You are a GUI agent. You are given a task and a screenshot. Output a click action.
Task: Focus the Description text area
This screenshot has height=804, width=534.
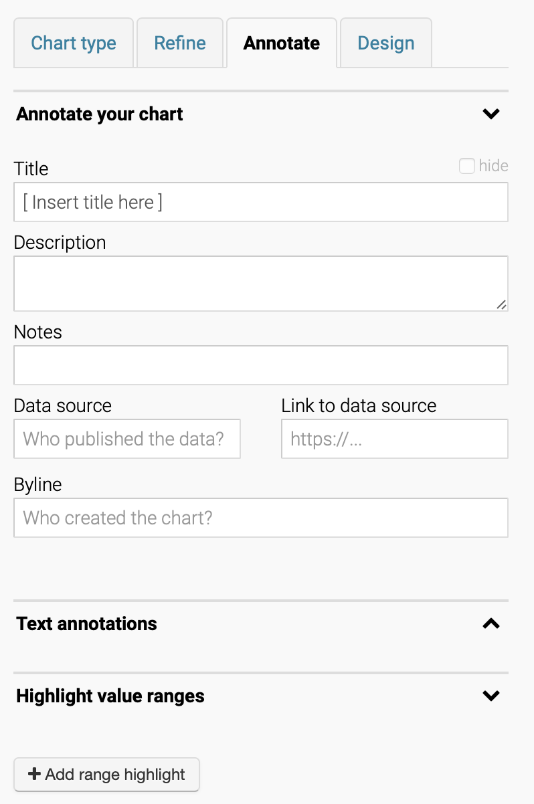261,284
